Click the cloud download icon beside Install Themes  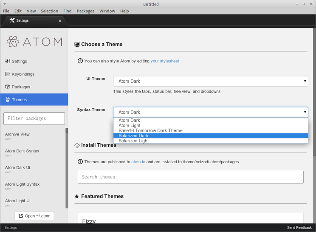[77, 145]
